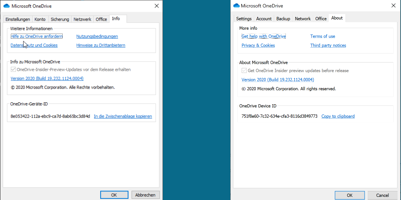Image resolution: width=401 pixels, height=200 pixels.
Task: Go to the Network tab
Action: (302, 19)
